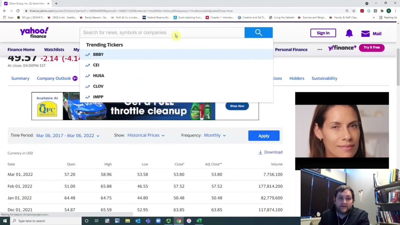Screen dimensions: 400x225
Task: Open iTunes from taskbar
Action: [189, 221]
